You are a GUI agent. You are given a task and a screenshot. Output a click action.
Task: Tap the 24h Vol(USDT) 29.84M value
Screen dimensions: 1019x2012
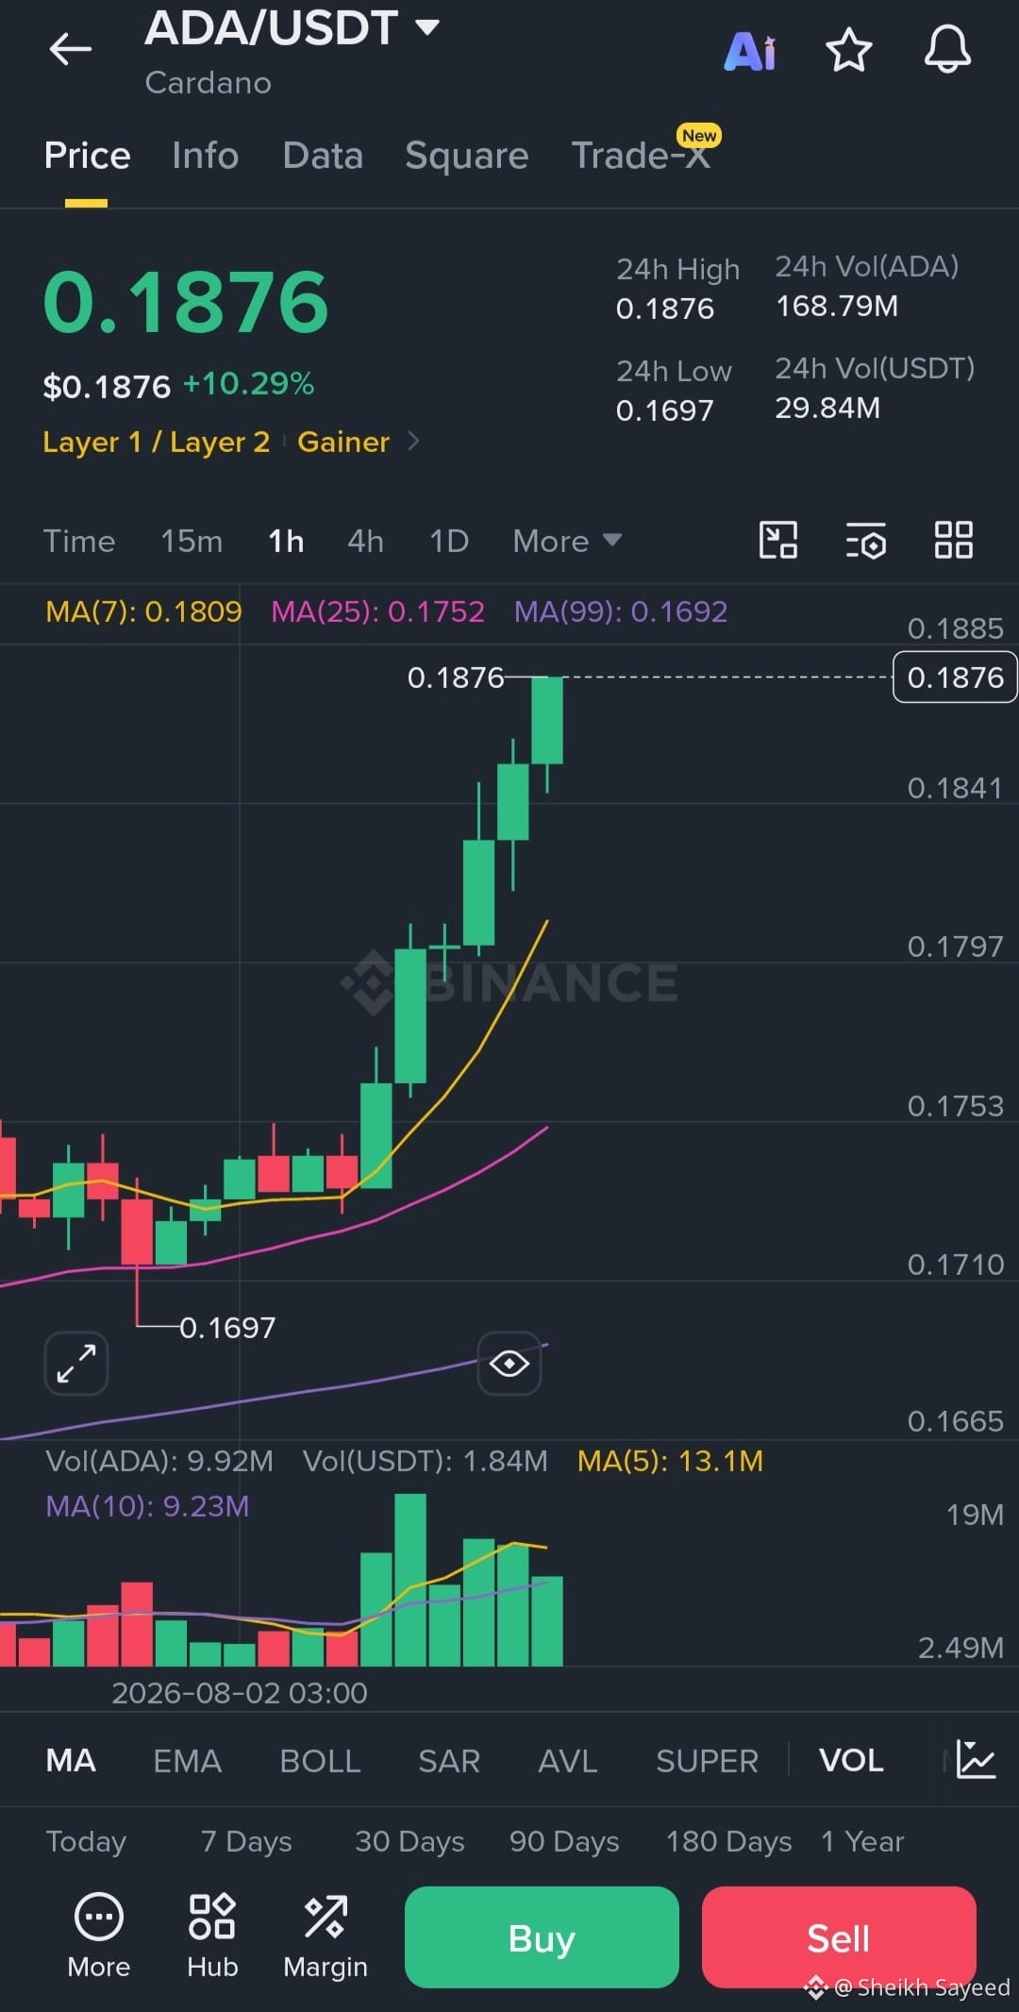(x=827, y=408)
